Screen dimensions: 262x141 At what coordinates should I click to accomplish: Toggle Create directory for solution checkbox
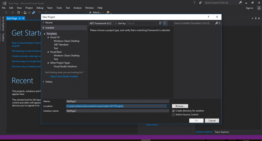point(173,111)
